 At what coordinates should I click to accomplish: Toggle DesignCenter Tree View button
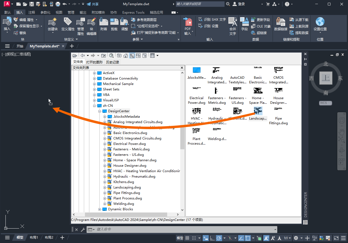132,56
